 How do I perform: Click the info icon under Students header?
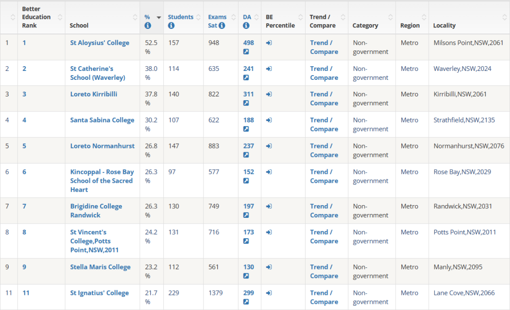point(171,26)
